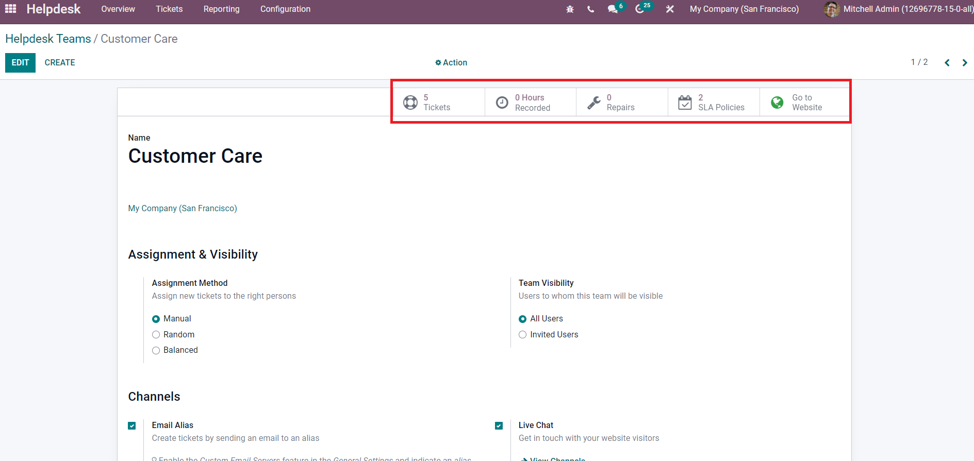Click the globe Go to Website icon

pyautogui.click(x=777, y=103)
